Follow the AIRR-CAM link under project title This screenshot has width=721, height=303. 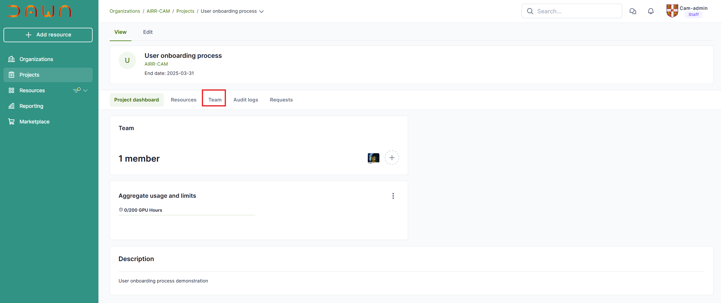point(156,64)
